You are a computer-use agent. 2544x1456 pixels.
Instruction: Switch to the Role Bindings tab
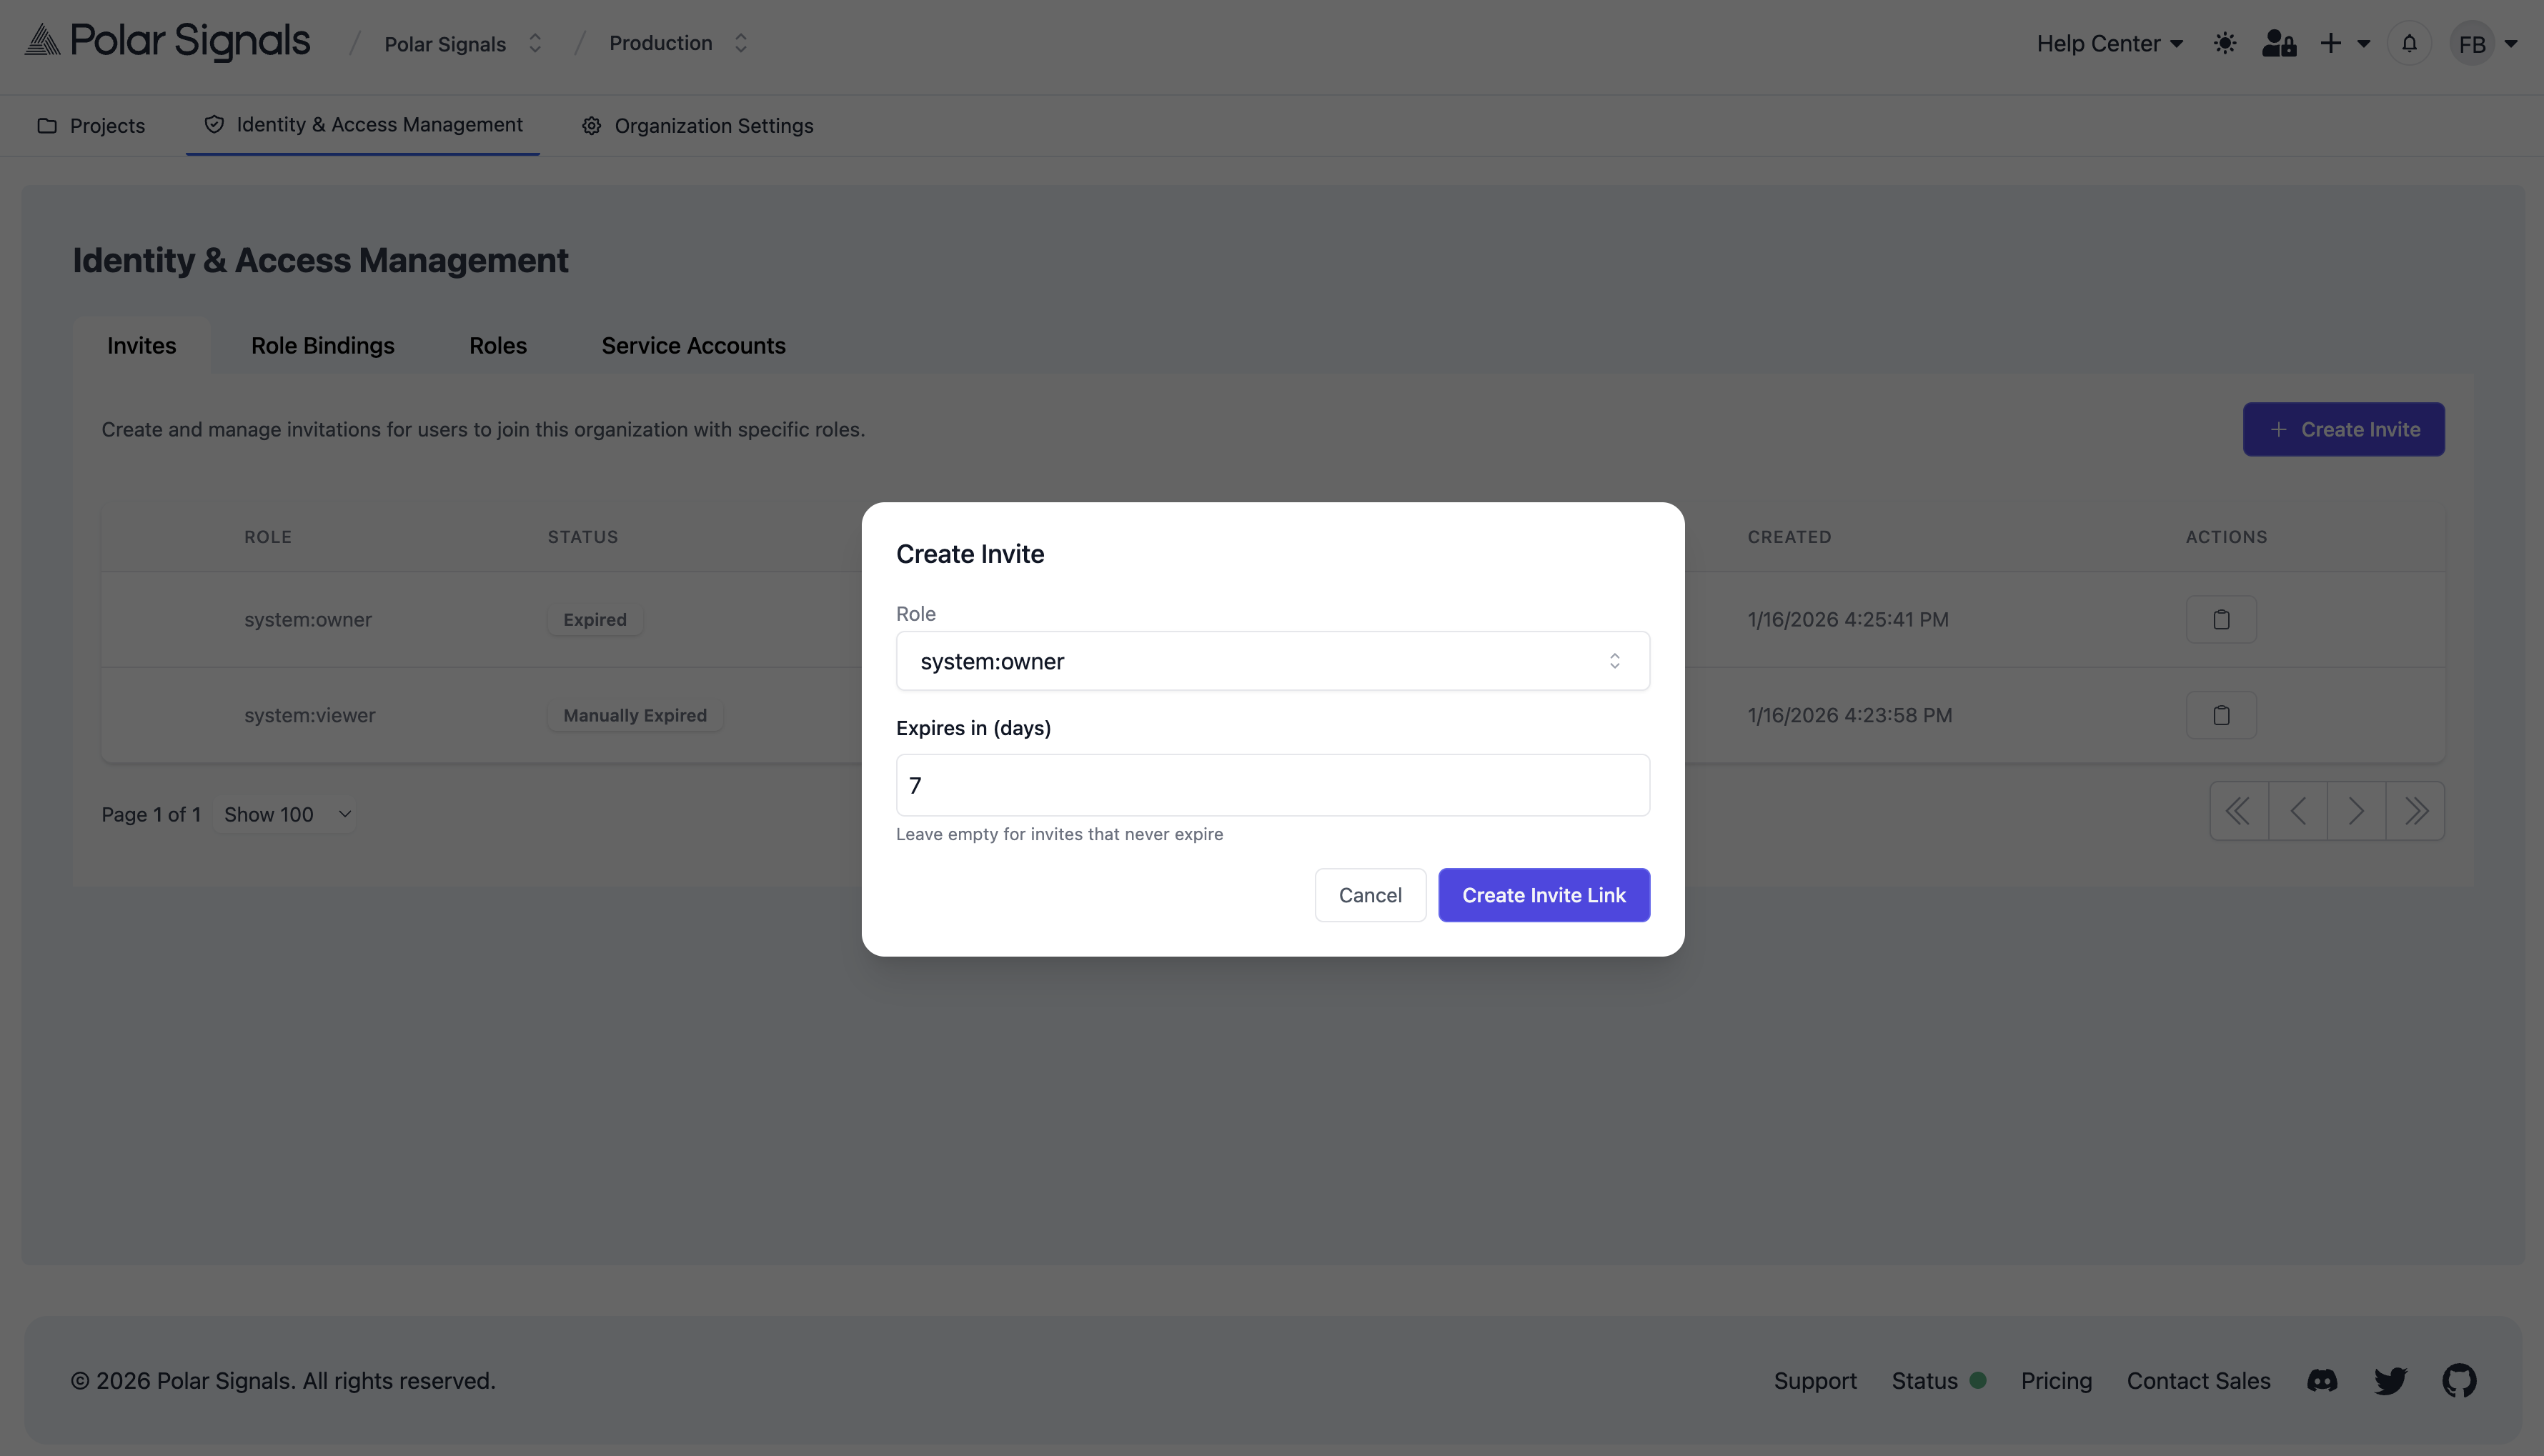[322, 345]
